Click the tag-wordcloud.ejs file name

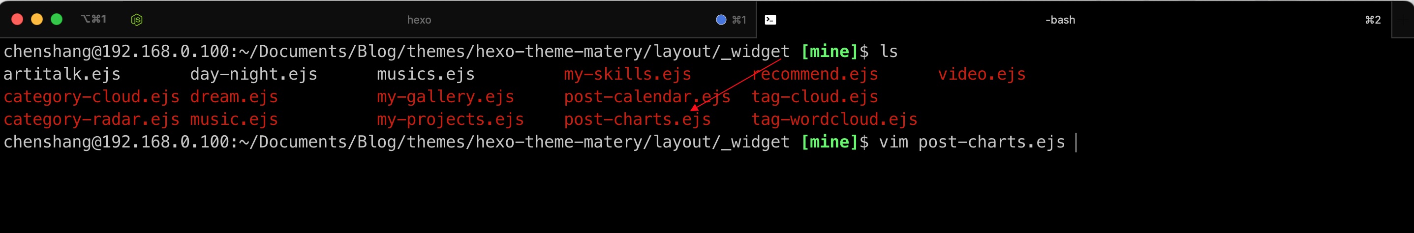(x=834, y=119)
